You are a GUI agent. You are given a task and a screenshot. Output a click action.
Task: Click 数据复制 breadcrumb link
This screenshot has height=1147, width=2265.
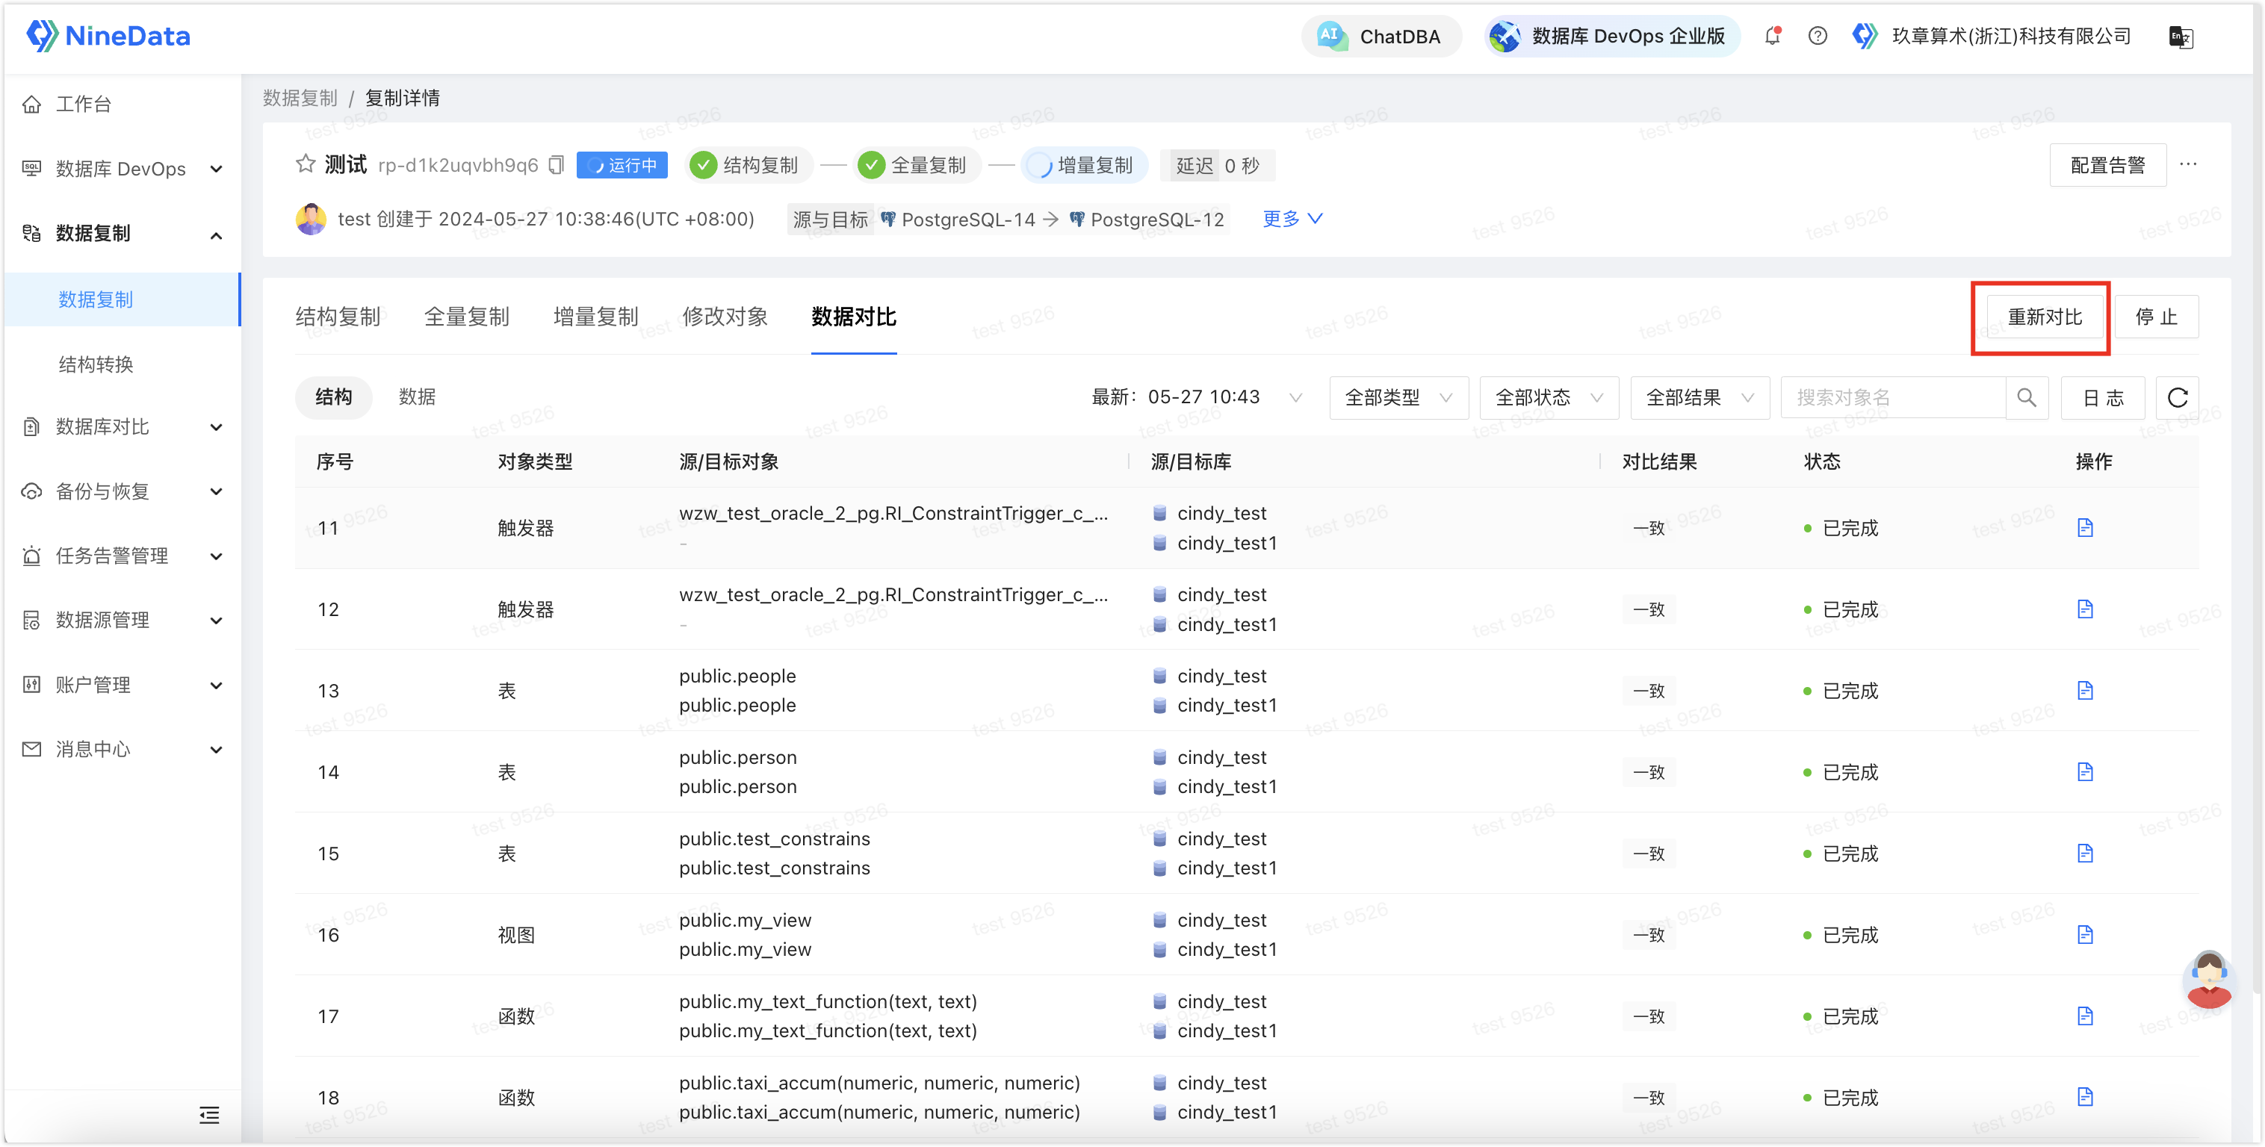[300, 99]
